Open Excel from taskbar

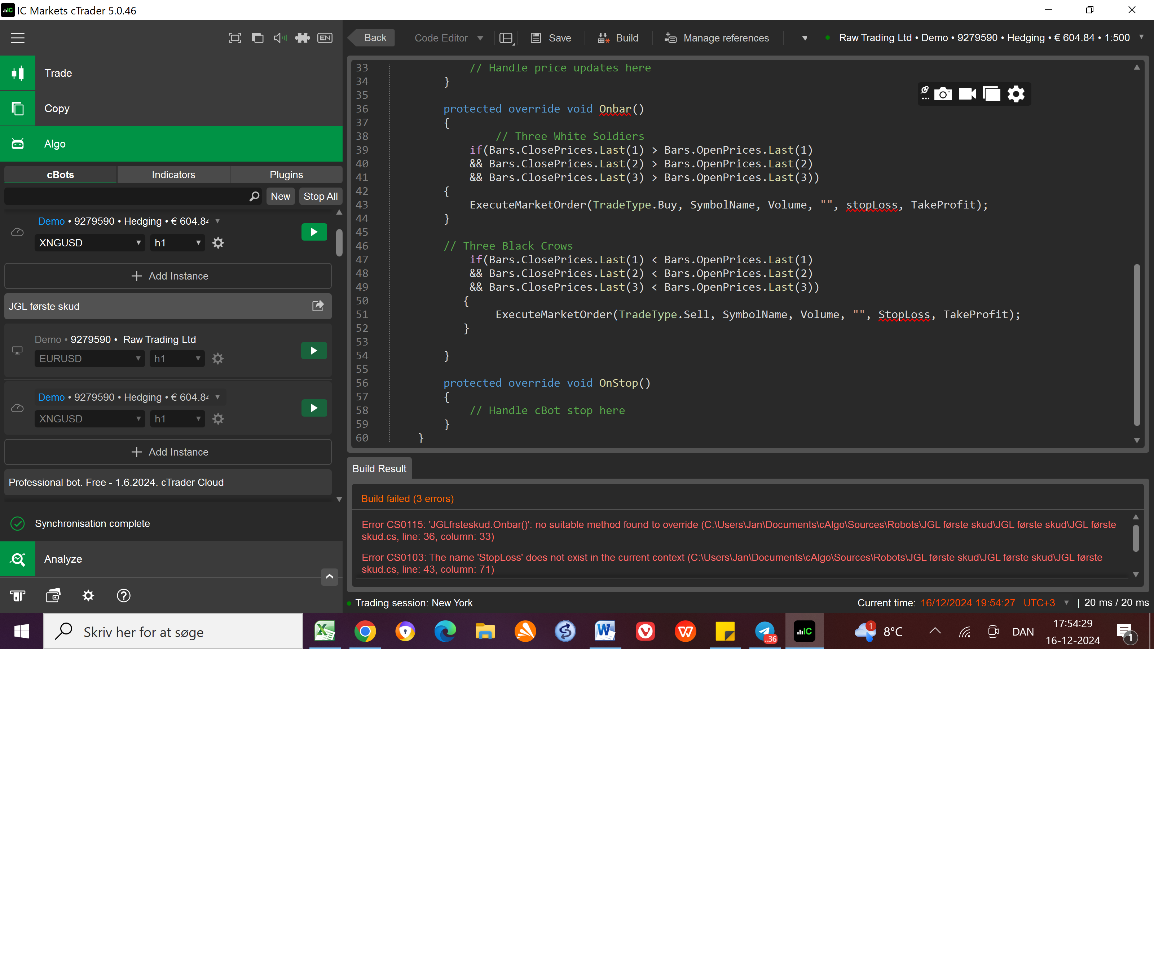325,631
